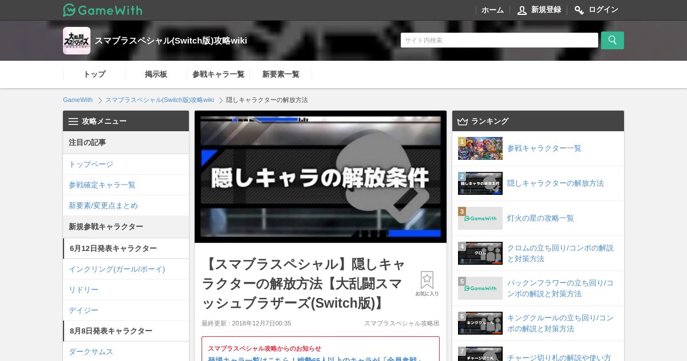
Task: Open ranking link 灯火の星の攻略一覧
Action: tap(540, 218)
